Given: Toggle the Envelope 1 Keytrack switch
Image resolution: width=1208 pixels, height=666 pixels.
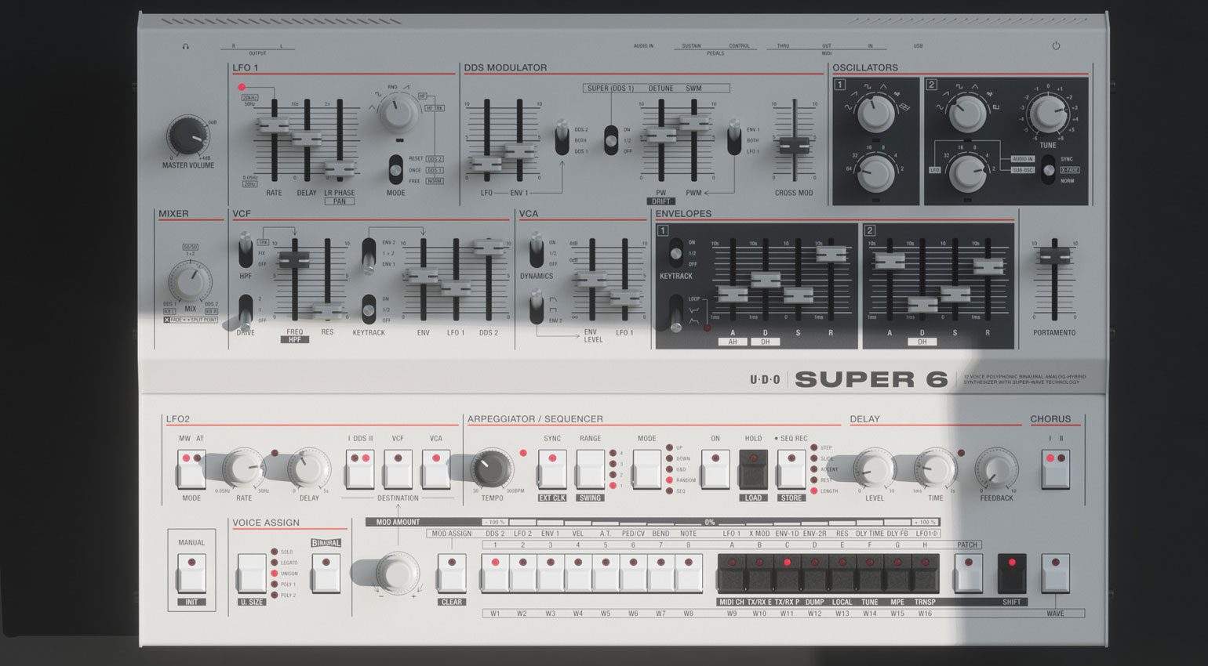Looking at the screenshot, I should click(x=675, y=253).
